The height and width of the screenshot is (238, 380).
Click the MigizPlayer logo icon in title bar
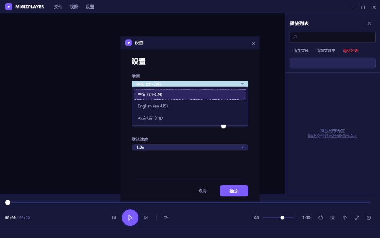(9, 7)
